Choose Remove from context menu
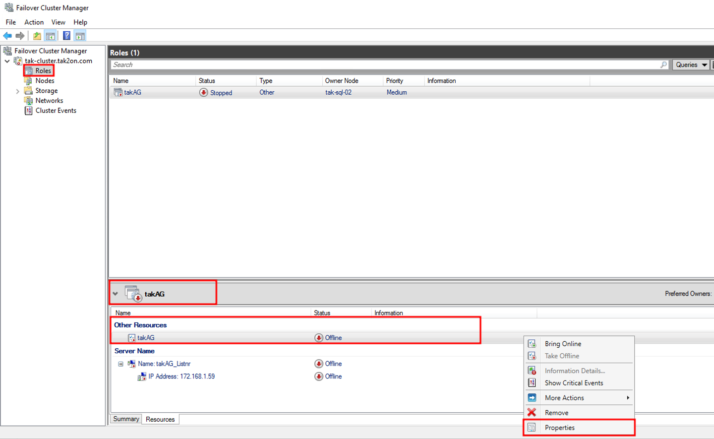Image resolution: width=714 pixels, height=439 pixels. (x=579, y=413)
